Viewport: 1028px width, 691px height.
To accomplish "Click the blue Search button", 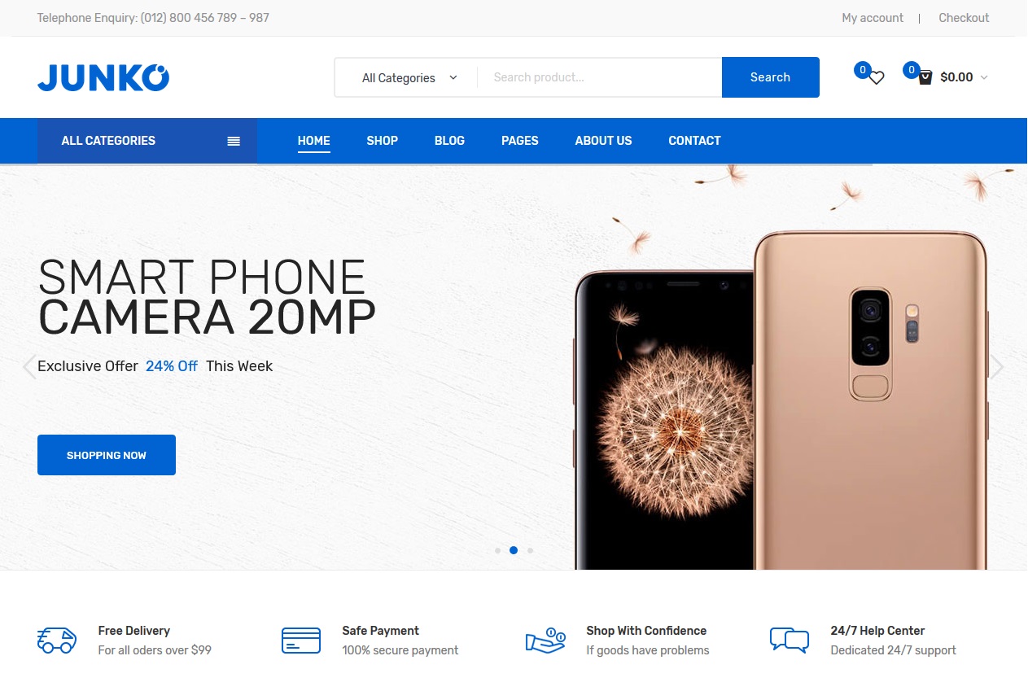I will tap(770, 77).
